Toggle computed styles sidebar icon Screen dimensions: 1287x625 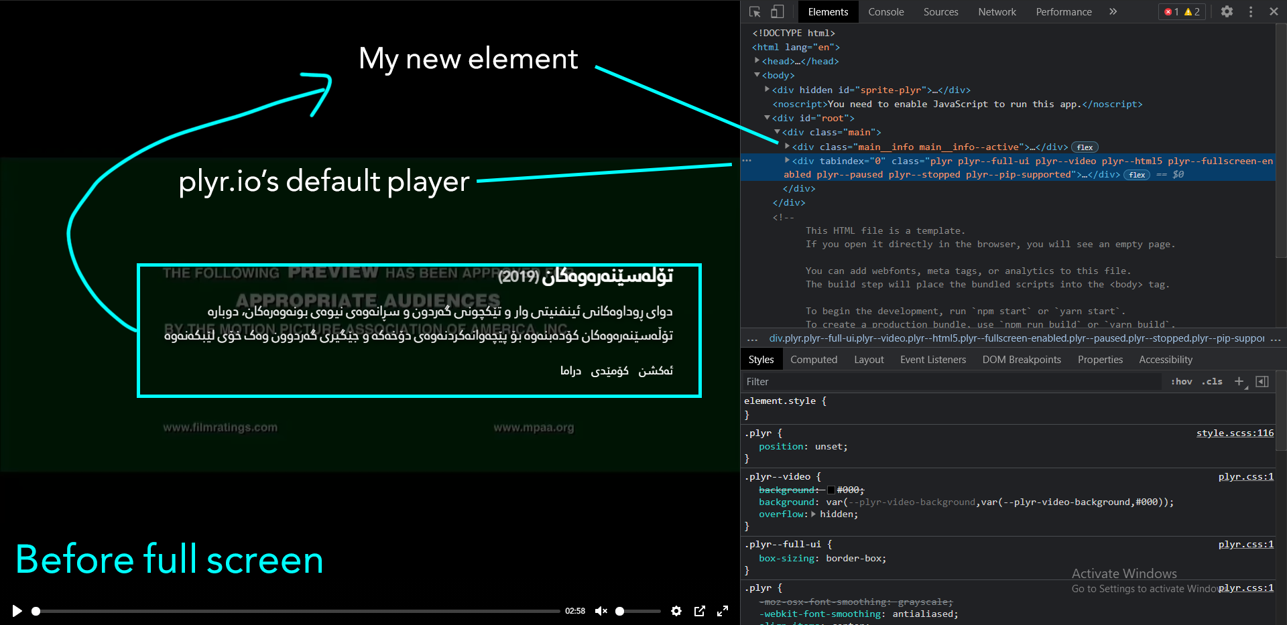(1262, 382)
